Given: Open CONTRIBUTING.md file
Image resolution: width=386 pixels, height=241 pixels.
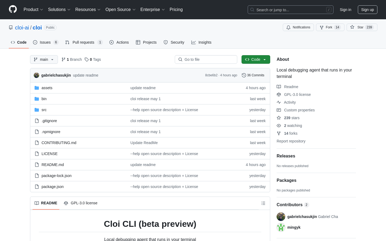Looking at the screenshot, I should point(59,143).
